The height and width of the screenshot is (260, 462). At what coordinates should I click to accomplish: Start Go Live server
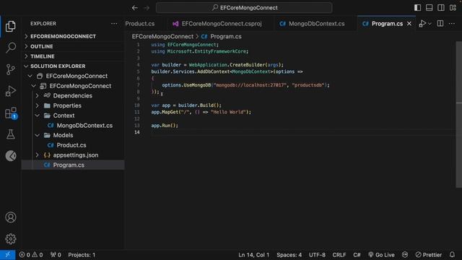pyautogui.click(x=381, y=255)
